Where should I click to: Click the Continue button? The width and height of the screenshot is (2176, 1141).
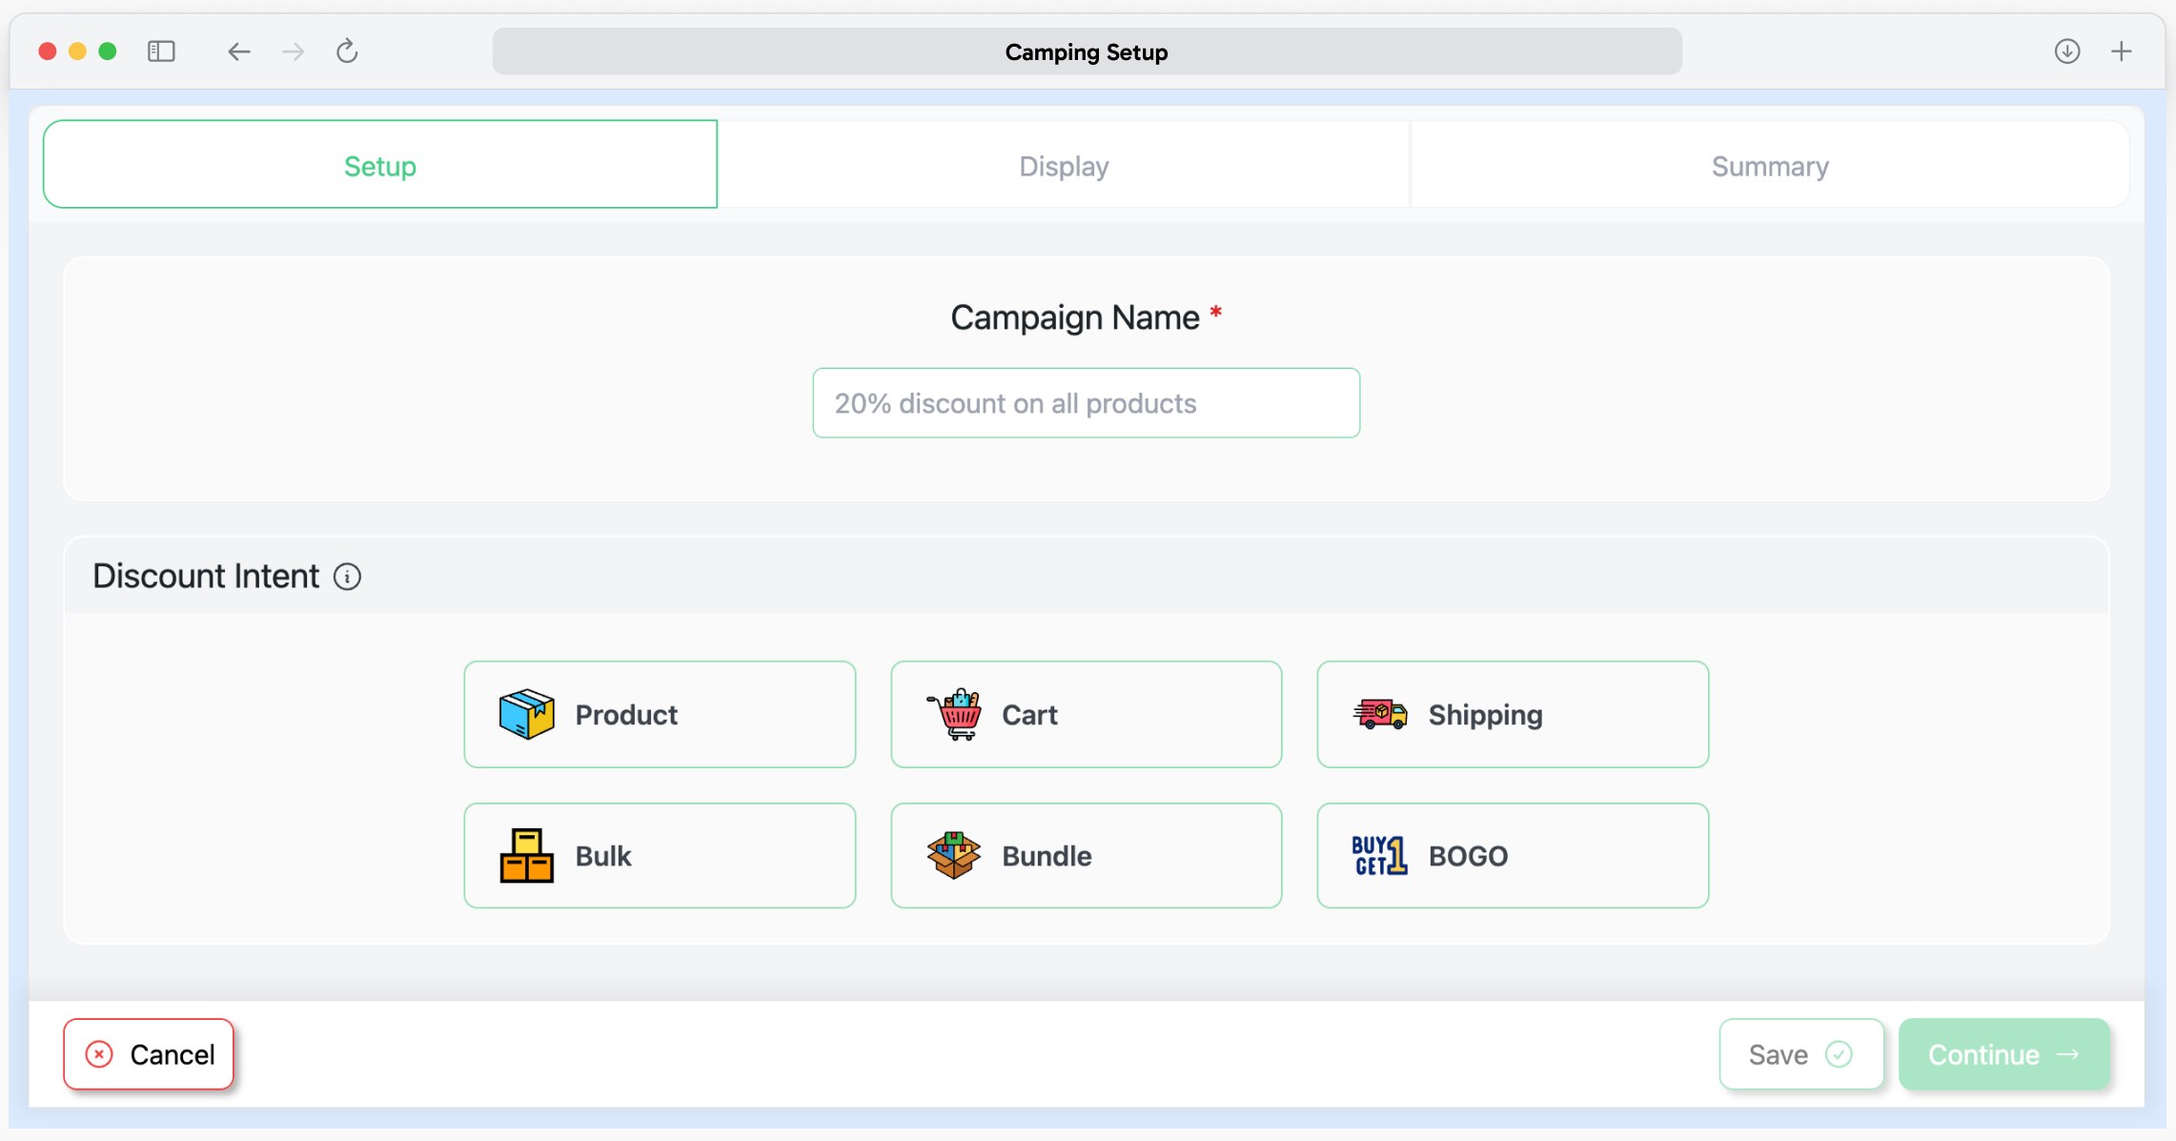2003,1054
